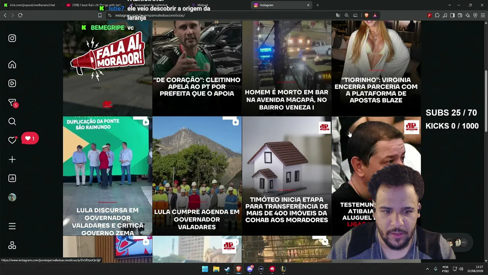Reload the Instagram page
This screenshot has height=275, width=488.
tap(20, 15)
